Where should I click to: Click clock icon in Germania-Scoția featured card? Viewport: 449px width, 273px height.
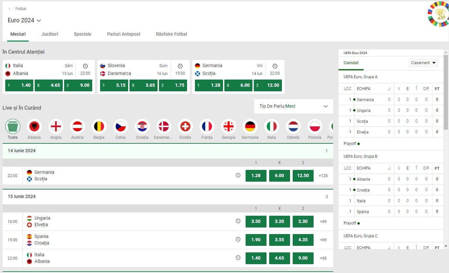click(275, 66)
